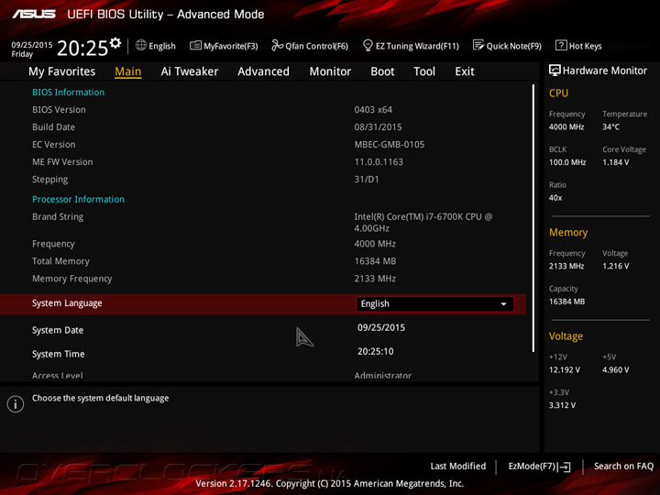Click the notepad icon of Quick Note
Screen dimensions: 660x495
point(478,46)
